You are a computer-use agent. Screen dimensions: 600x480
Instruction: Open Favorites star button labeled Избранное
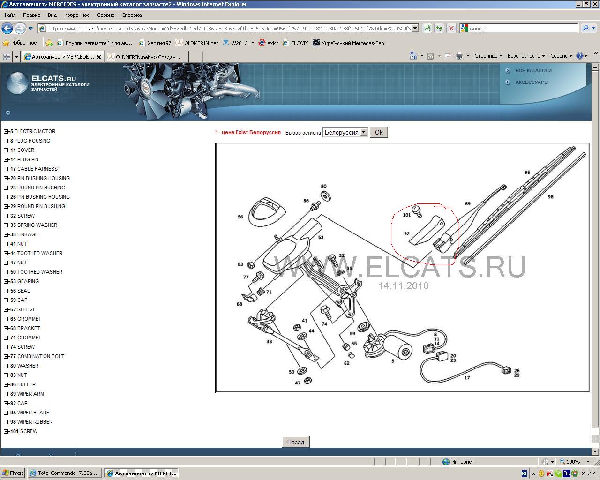click(x=20, y=43)
